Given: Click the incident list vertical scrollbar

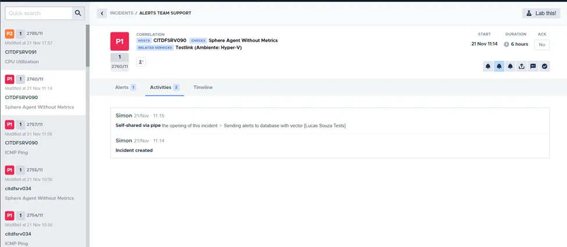Looking at the screenshot, I should point(87,45).
